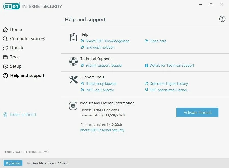Image resolution: width=229 pixels, height=168 pixels.
Task: Open the Threat encyclopedia link
Action: coord(101,83)
